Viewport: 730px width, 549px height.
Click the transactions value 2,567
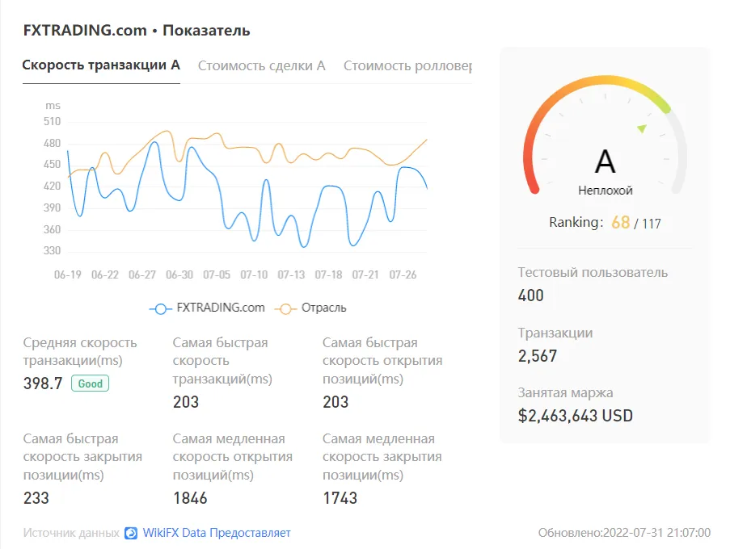coord(538,356)
